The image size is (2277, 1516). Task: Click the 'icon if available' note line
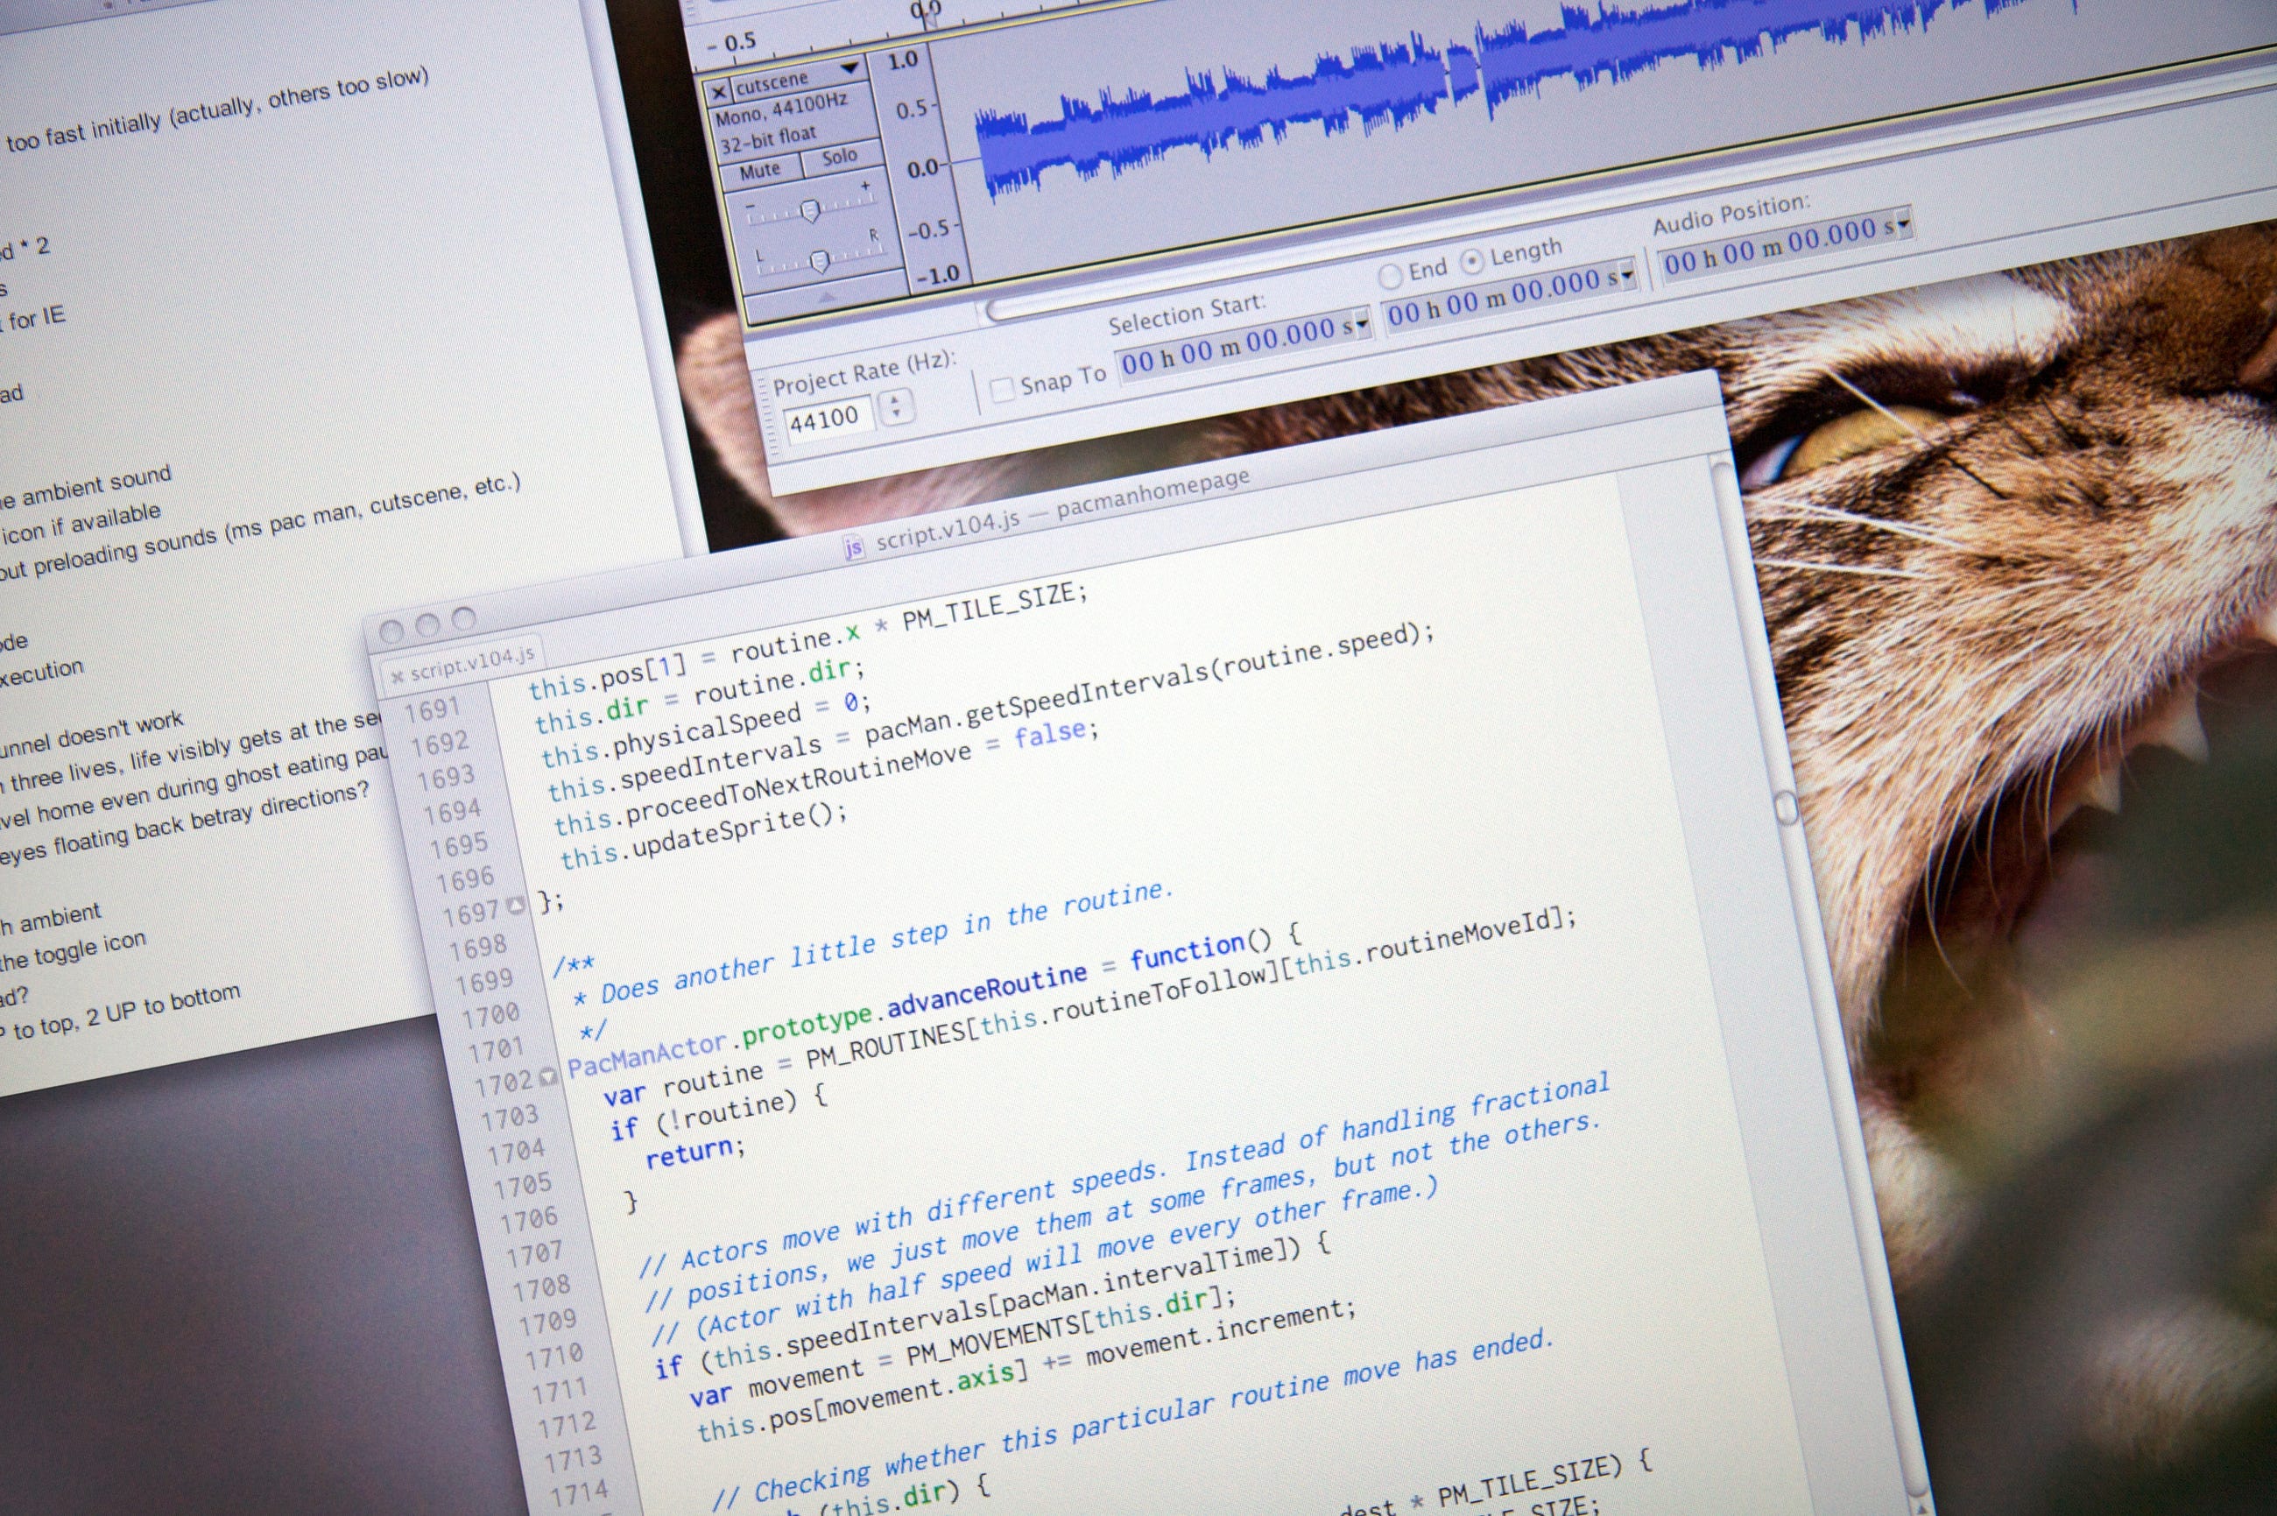pos(81,522)
